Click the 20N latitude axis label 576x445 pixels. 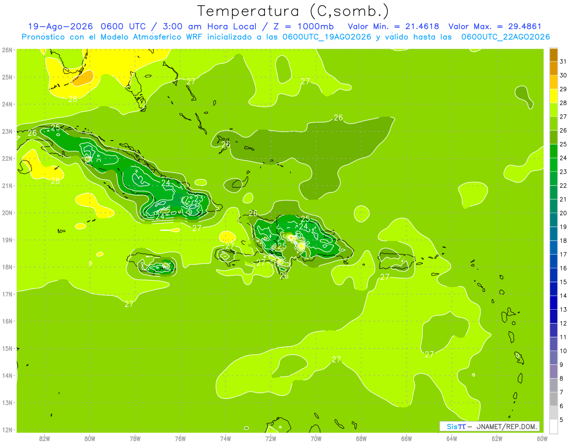[7, 213]
